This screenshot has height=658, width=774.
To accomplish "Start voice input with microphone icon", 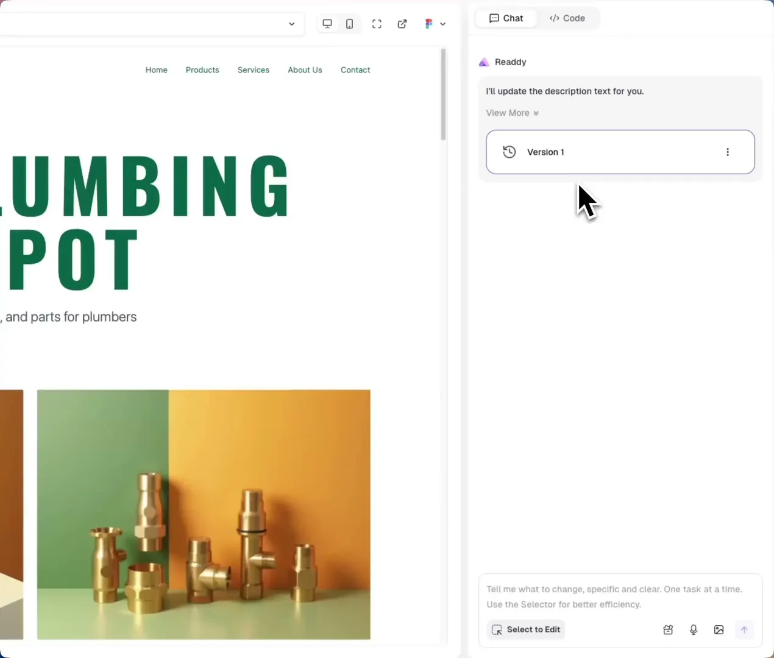I will 694,630.
